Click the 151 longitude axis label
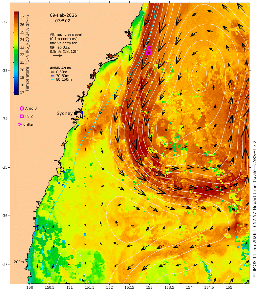Viewport: 256px width, 292px height. tap(70, 287)
